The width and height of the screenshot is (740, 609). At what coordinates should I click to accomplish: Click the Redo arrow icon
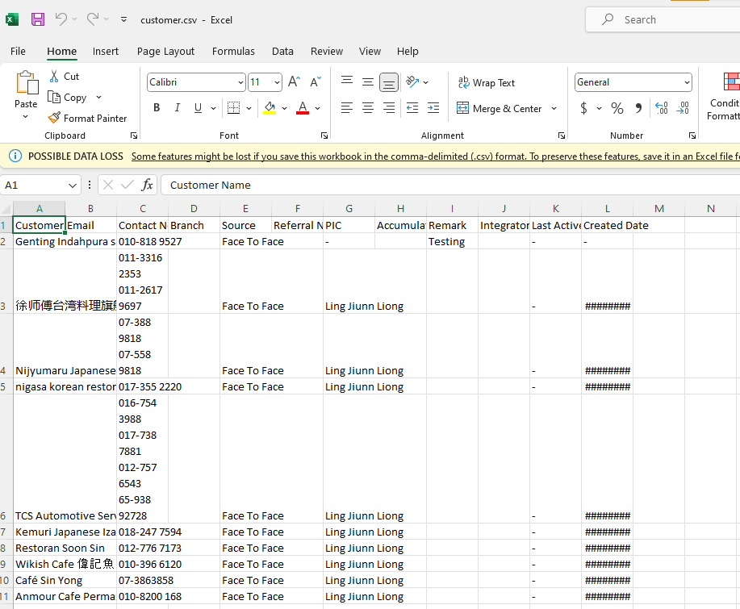click(x=93, y=19)
